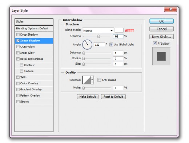Select the Styles list header

pos(34,22)
